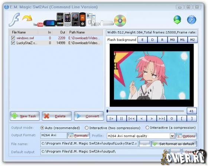208x166 pixels.
Task: Click the Path Name column header
Action: 77,32
